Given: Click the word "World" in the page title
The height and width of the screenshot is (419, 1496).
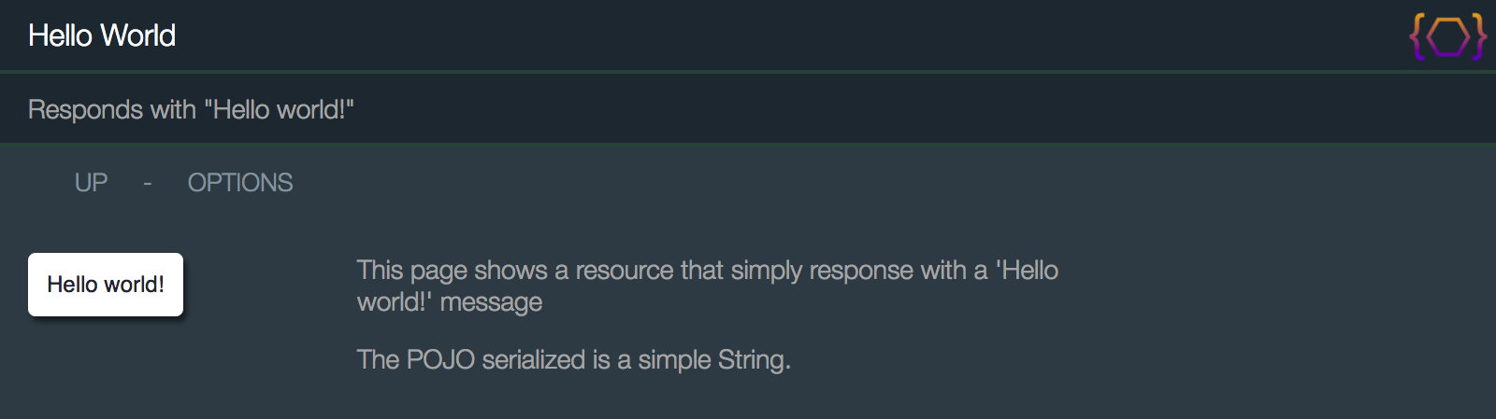Looking at the screenshot, I should (138, 35).
